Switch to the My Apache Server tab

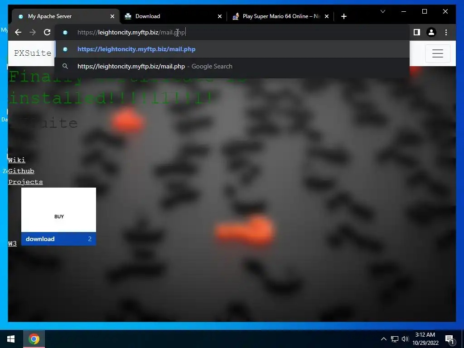click(x=66, y=16)
